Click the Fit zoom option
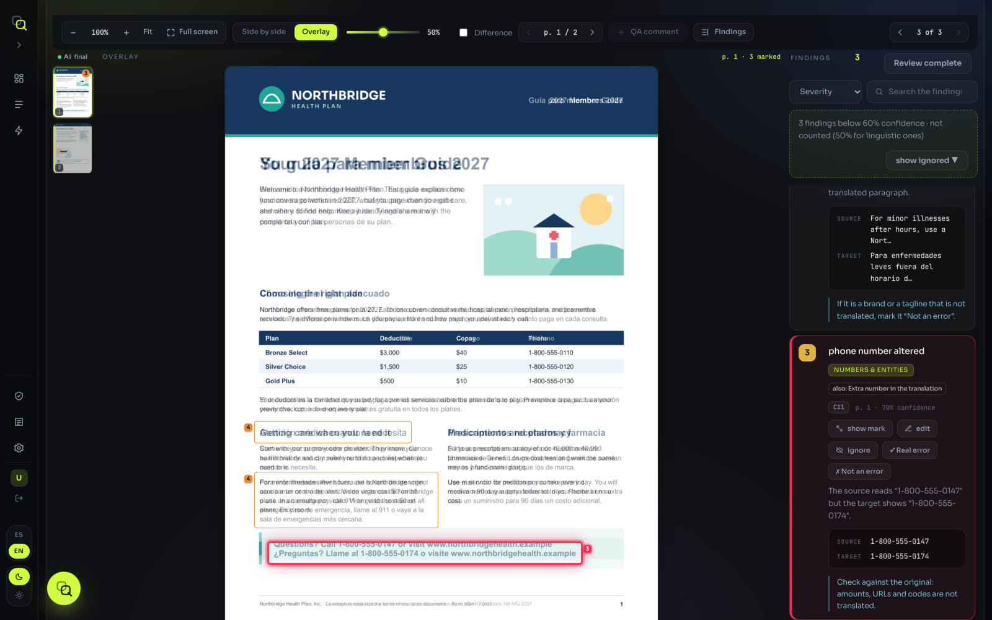Screen dimensions: 992x620 [x=148, y=32]
